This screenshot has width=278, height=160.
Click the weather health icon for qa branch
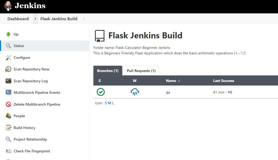[135, 92]
